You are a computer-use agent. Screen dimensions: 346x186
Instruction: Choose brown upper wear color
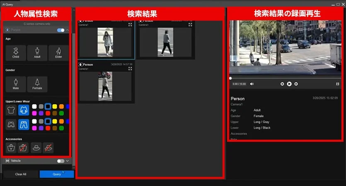point(55,113)
